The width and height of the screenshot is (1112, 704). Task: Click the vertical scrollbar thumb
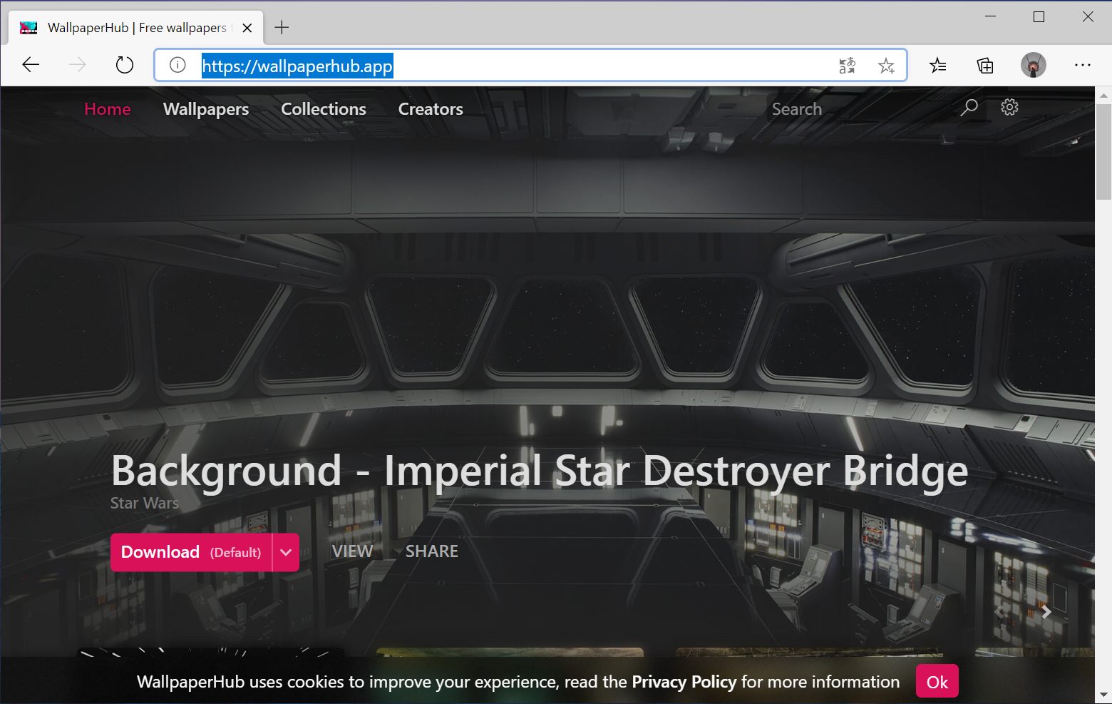(1103, 152)
